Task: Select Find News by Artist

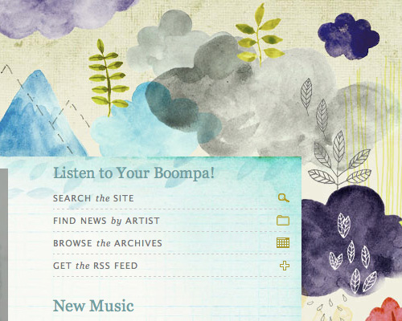Action: pos(106,221)
